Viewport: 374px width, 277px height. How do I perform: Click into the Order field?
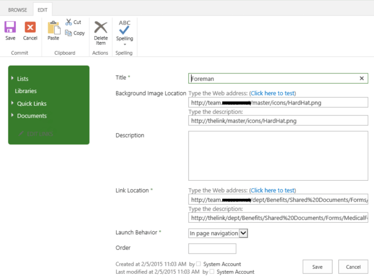point(212,249)
